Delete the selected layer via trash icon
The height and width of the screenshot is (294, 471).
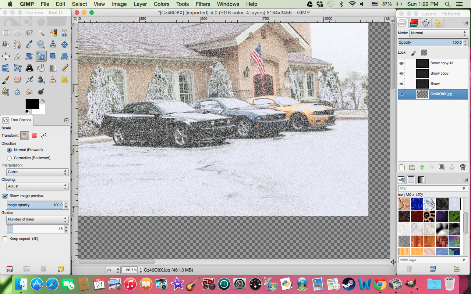[463, 167]
